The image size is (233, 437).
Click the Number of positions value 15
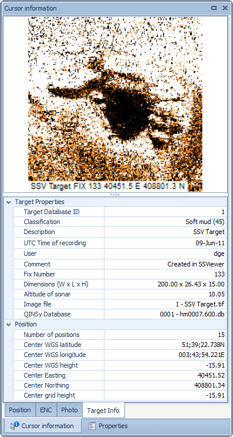pyautogui.click(x=222, y=335)
